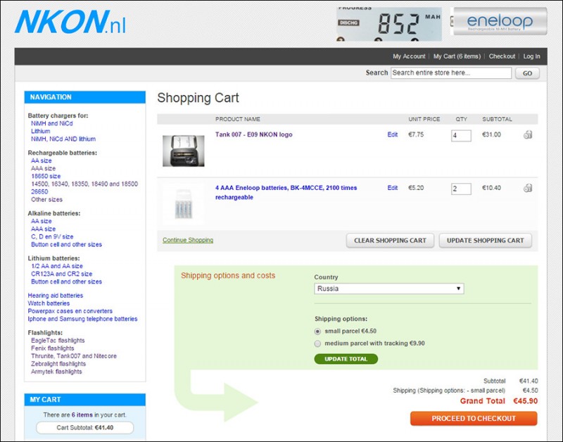Click the Grand Total €45.90 amount
Viewport: 563px width, 442px height.
coord(525,401)
